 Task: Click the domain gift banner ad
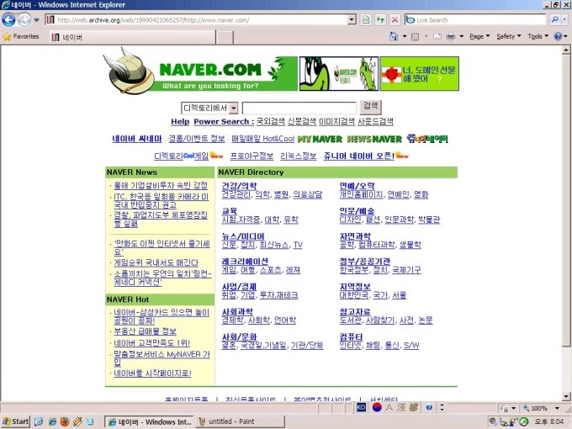[420, 73]
